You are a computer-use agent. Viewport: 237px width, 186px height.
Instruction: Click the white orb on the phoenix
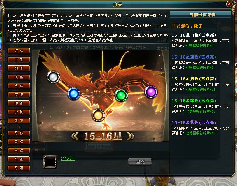point(53,77)
